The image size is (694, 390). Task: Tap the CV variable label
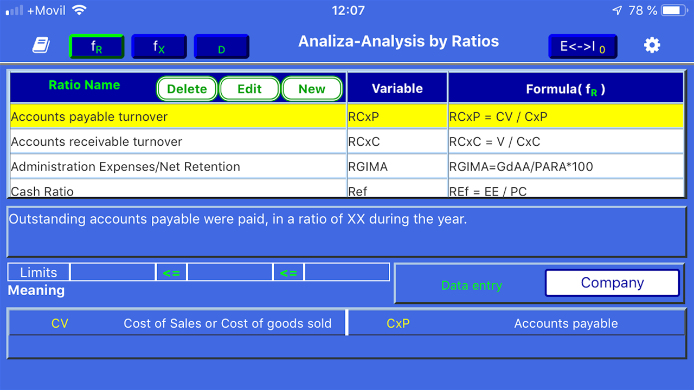coord(60,323)
